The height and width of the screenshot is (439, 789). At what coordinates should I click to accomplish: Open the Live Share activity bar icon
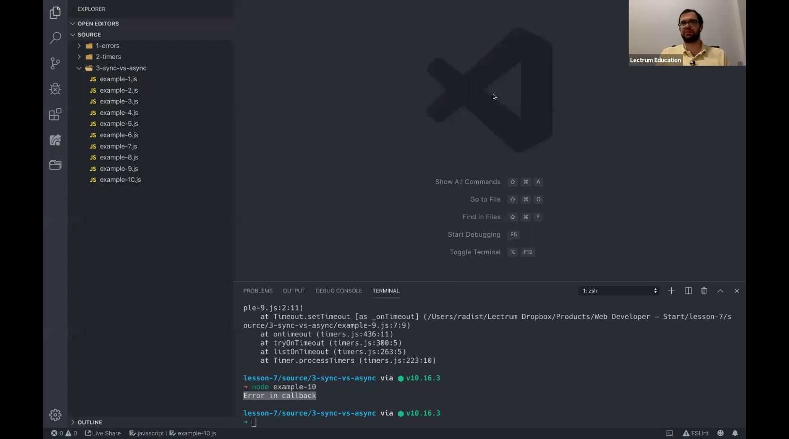pos(55,140)
